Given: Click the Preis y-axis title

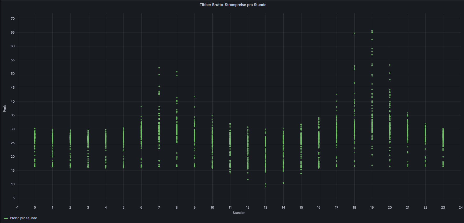Looking at the screenshot, I should click(5, 108).
